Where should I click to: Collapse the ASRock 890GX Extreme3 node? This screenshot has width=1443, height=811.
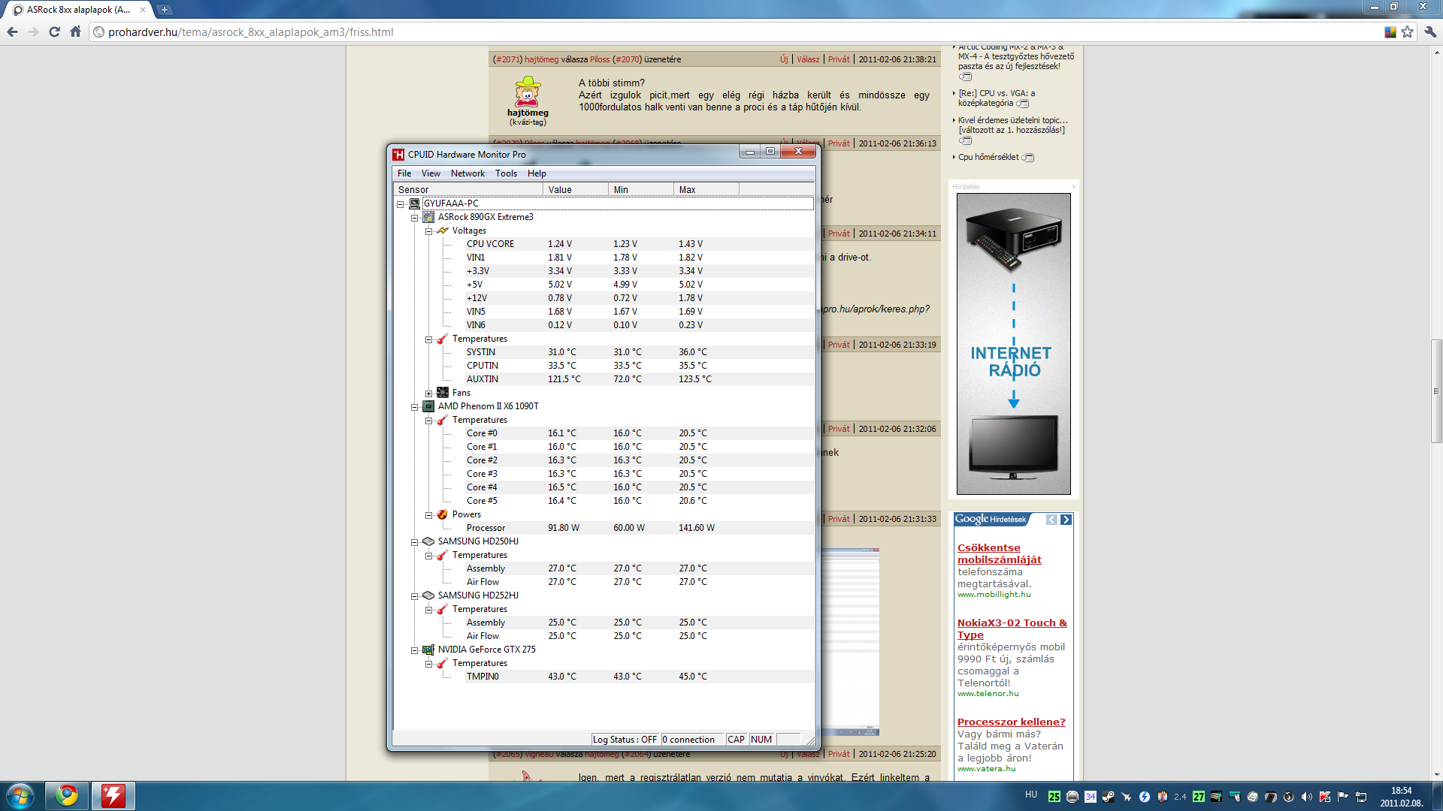[x=414, y=218]
